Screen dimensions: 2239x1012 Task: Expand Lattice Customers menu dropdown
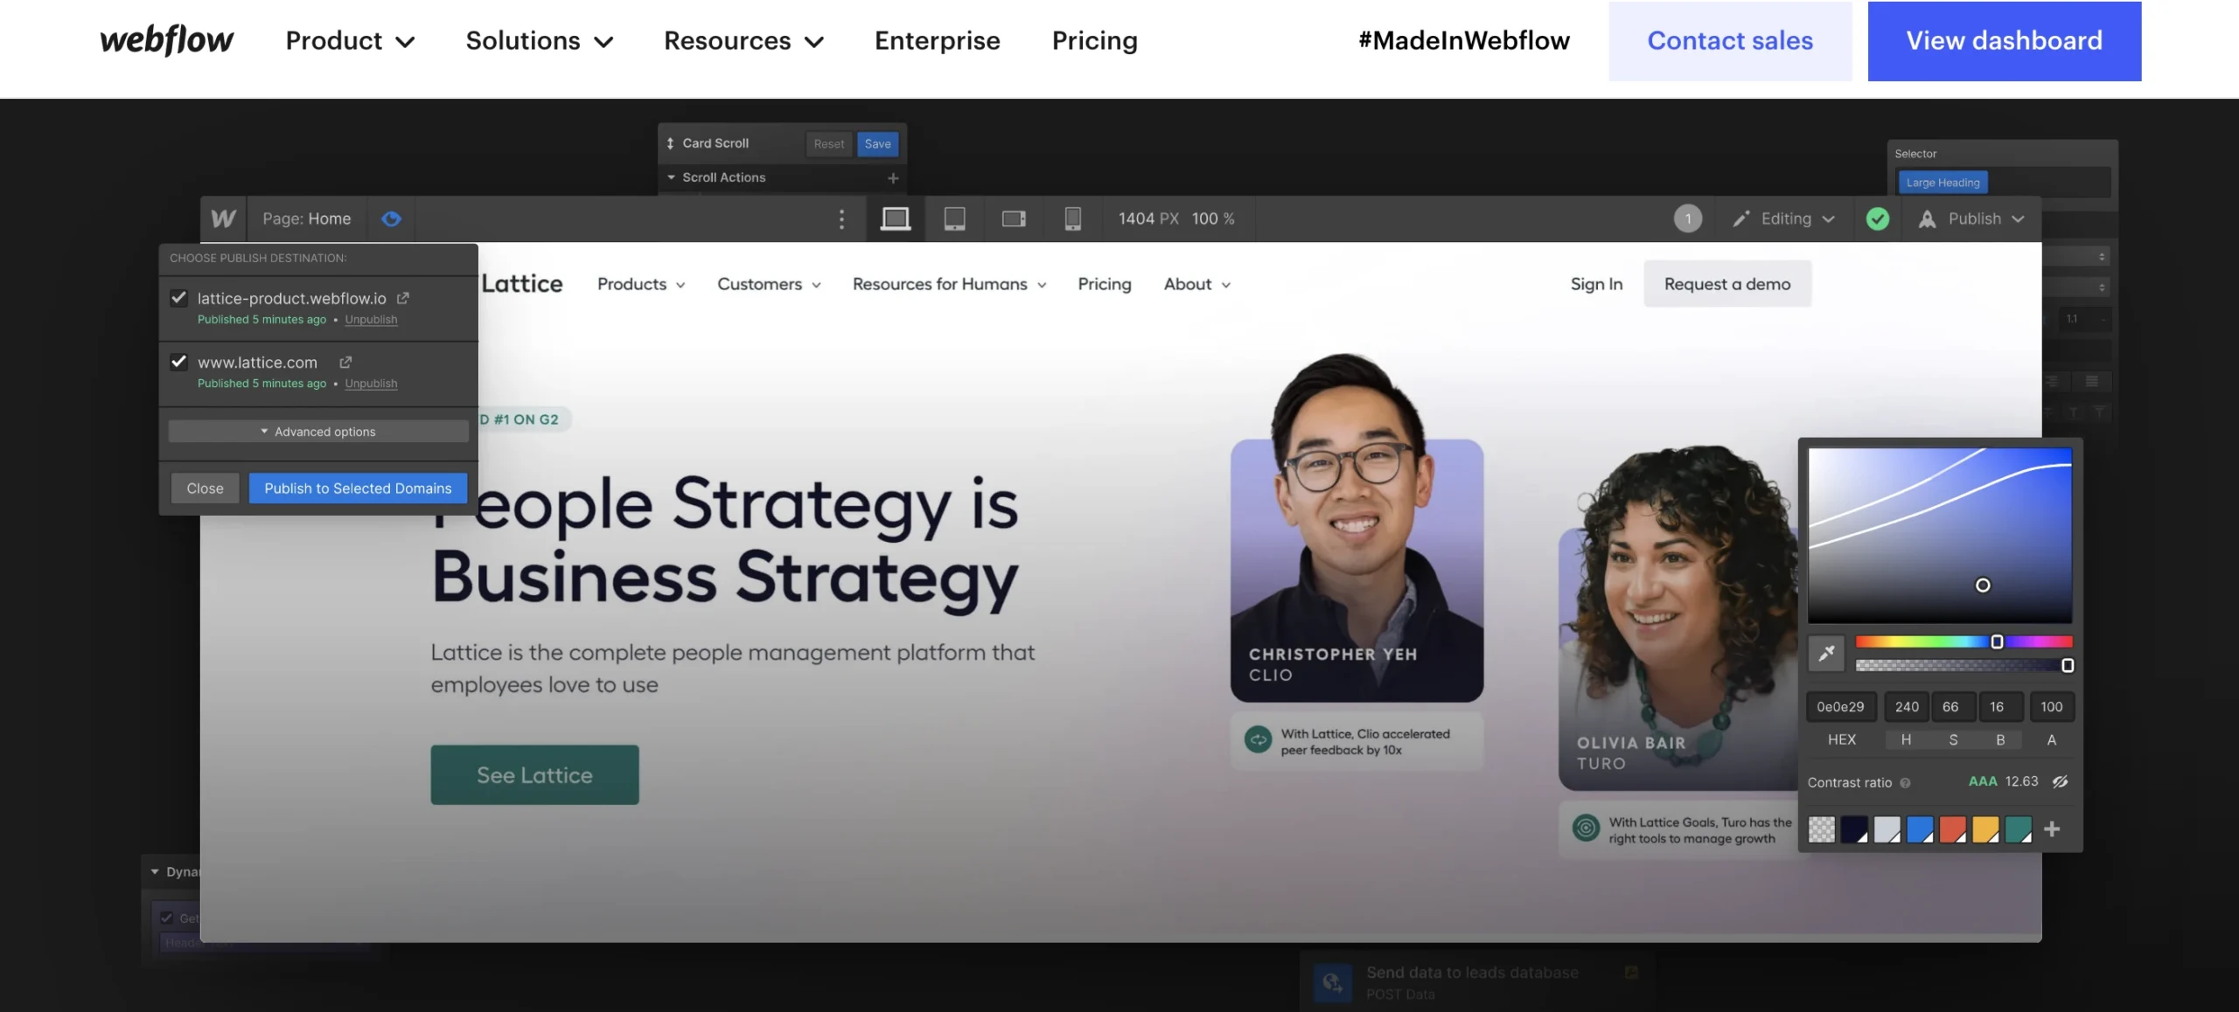(x=769, y=284)
